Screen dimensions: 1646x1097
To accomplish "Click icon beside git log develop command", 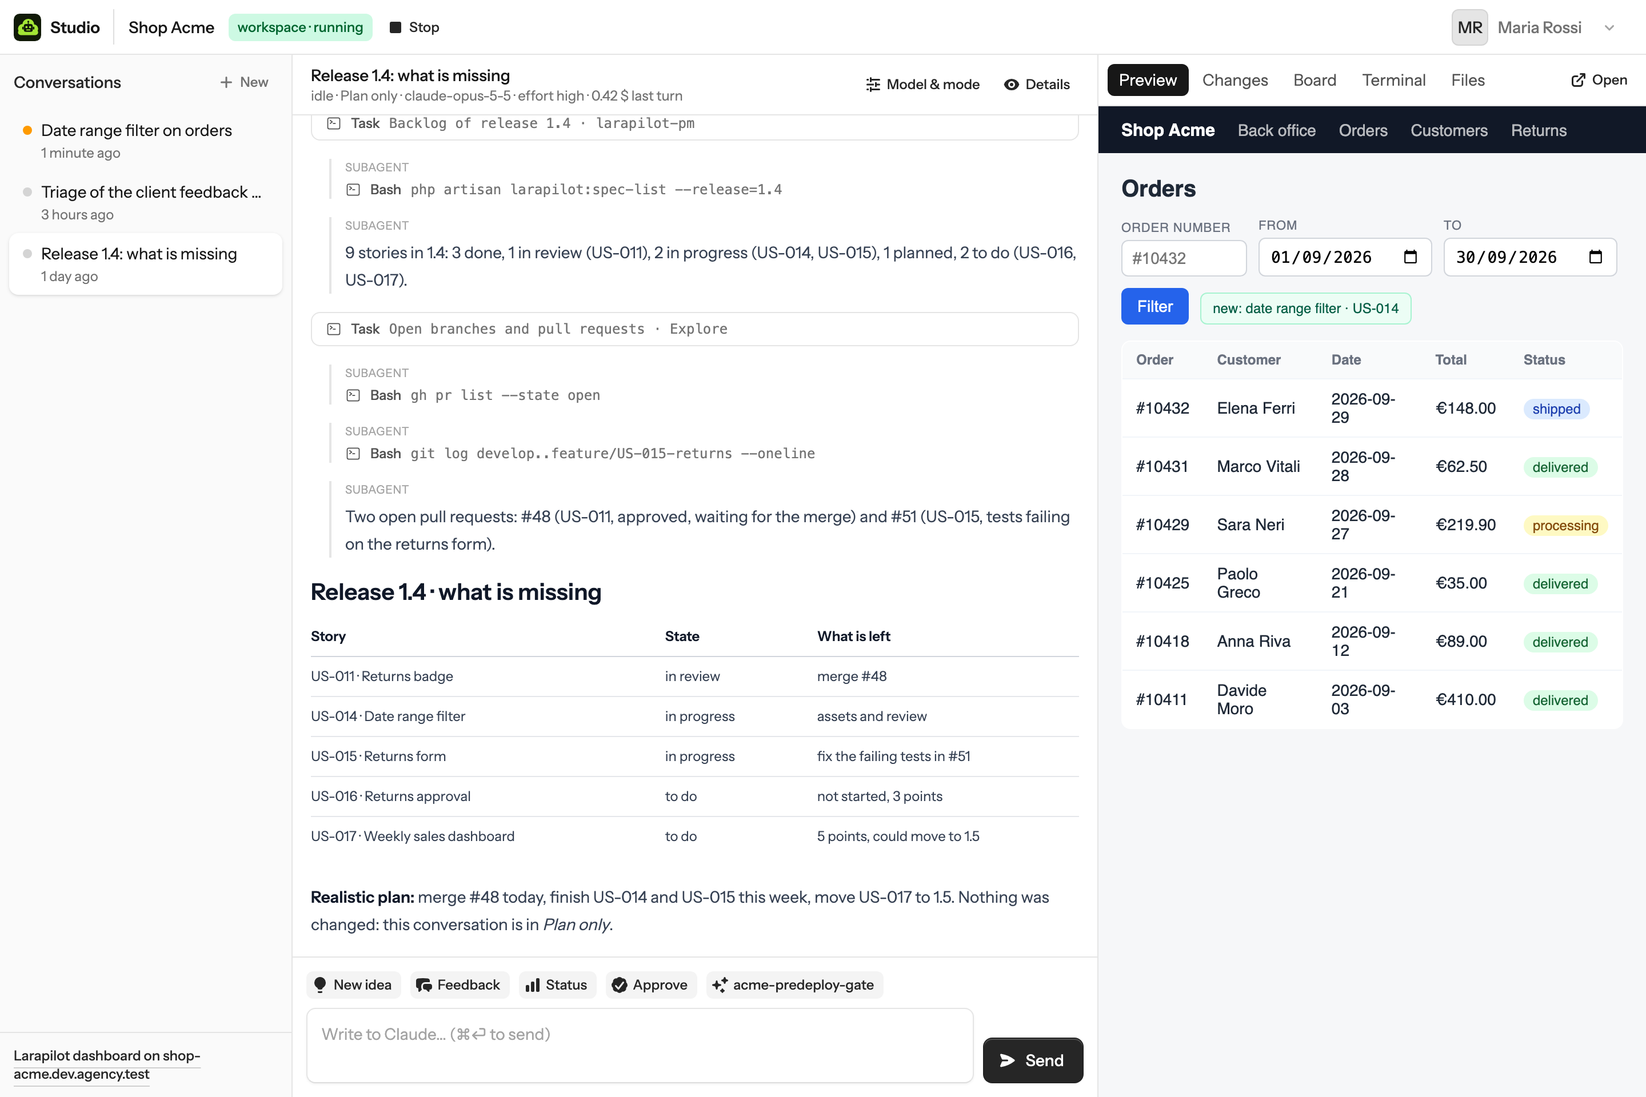I will pyautogui.click(x=353, y=453).
